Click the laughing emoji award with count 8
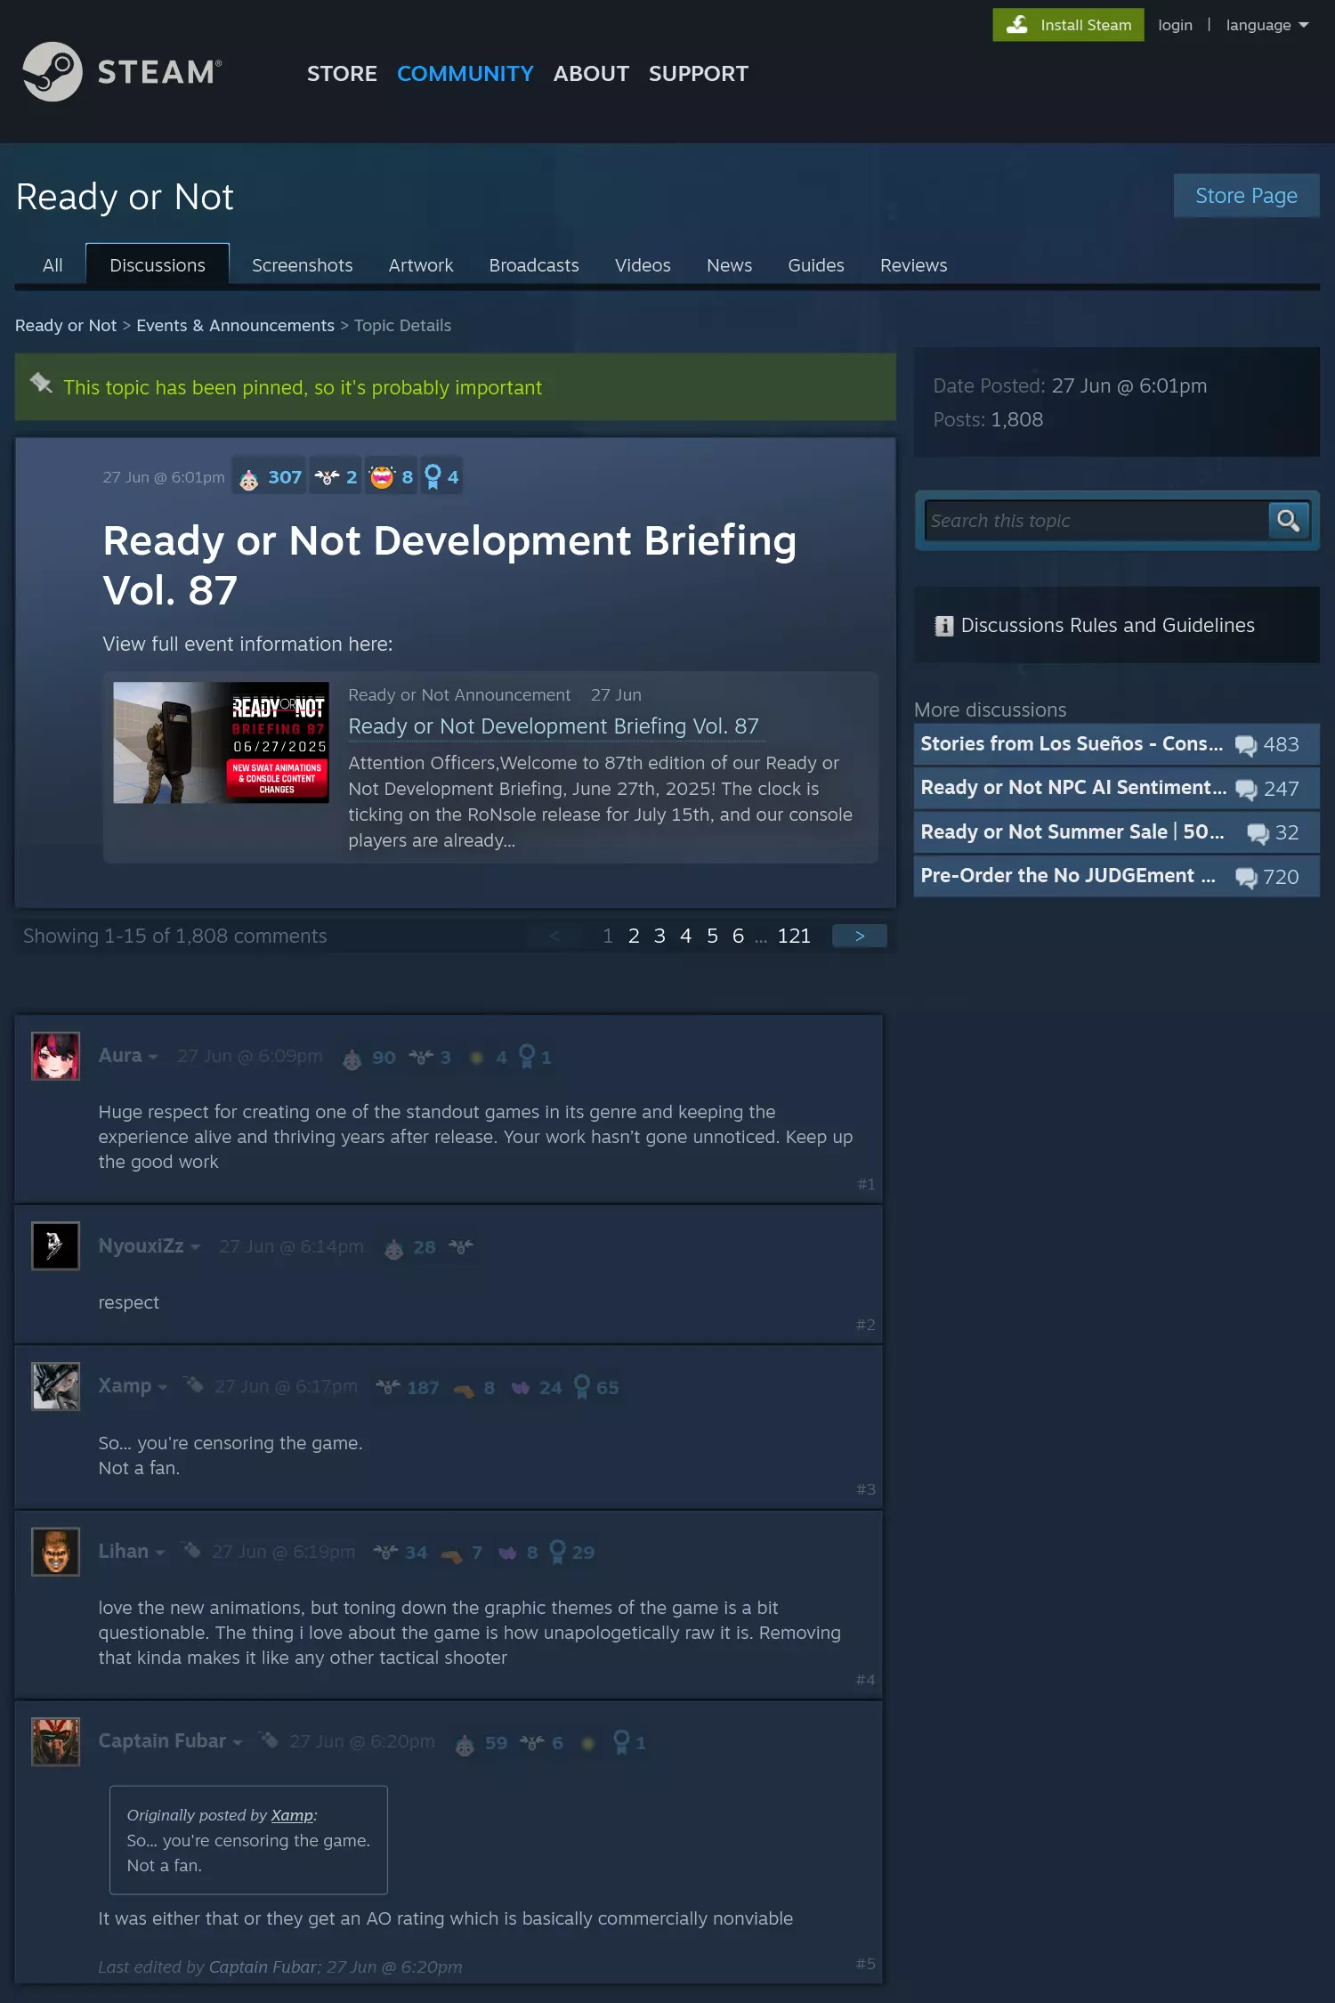1335x2003 pixels. (382, 477)
